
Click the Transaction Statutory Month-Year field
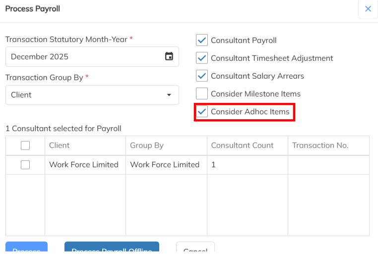coord(84,56)
